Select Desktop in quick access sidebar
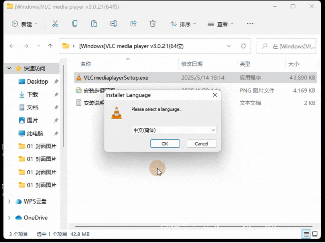This screenshot has height=243, width=325. 37,82
